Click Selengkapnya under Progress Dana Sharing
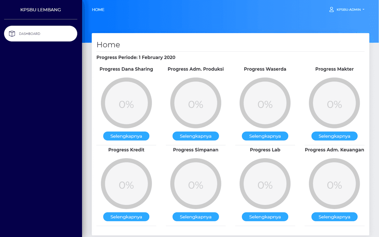The width and height of the screenshot is (379, 237). (x=126, y=136)
